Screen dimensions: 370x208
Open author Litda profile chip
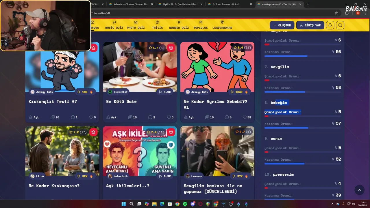pos(38,176)
